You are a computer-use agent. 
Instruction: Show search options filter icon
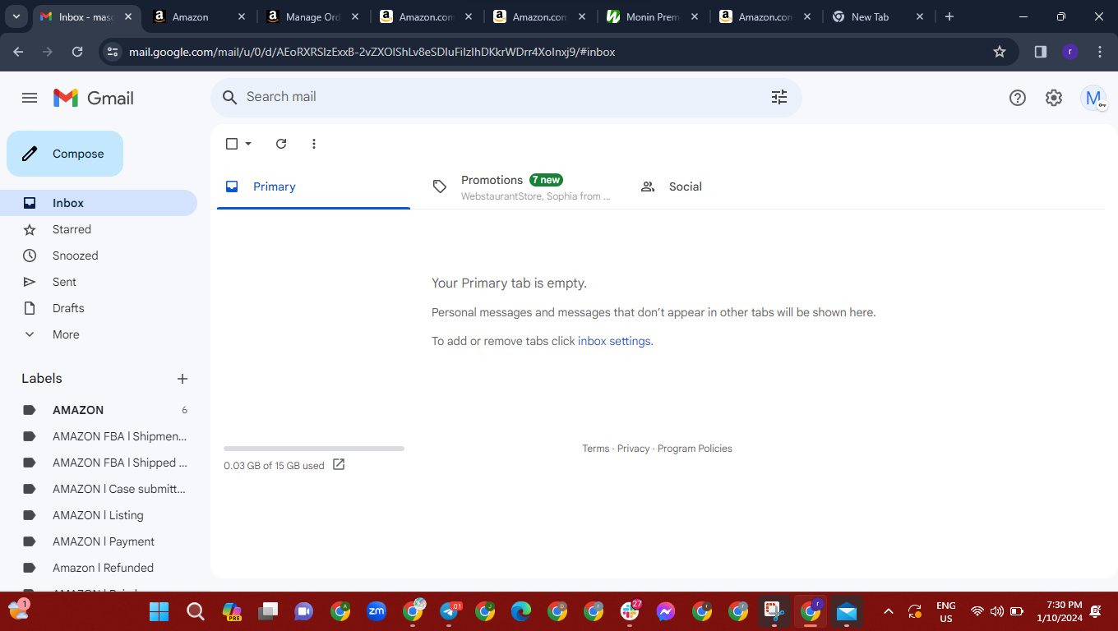pyautogui.click(x=779, y=97)
